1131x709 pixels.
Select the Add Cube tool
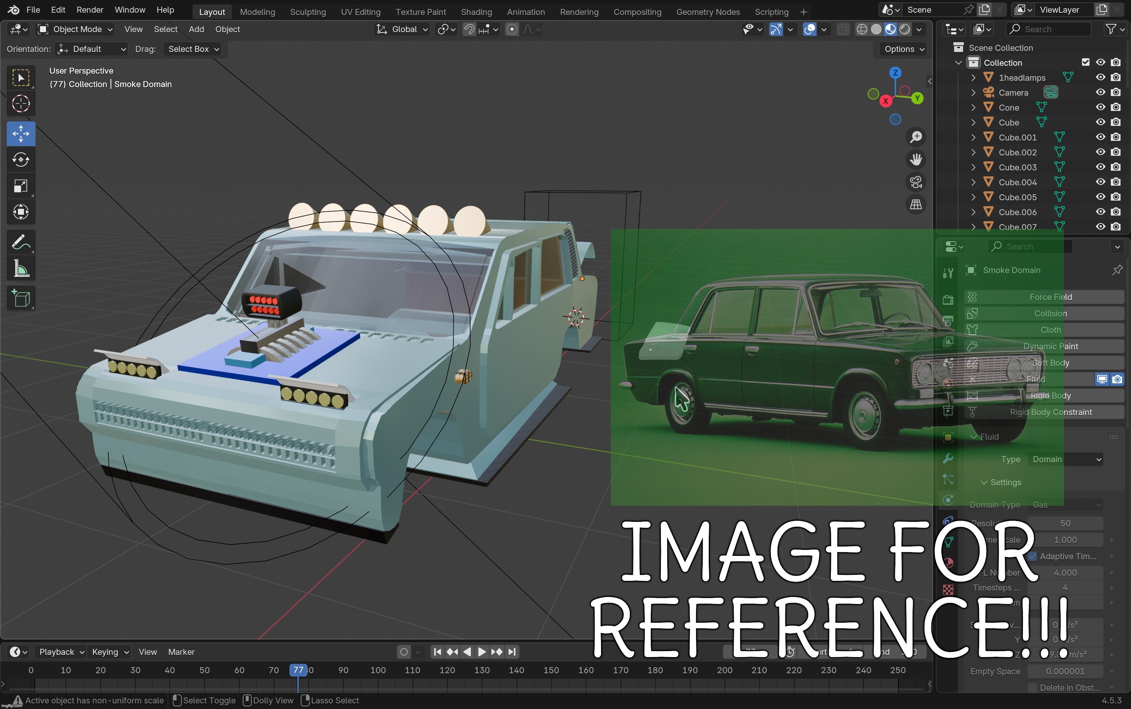[21, 298]
